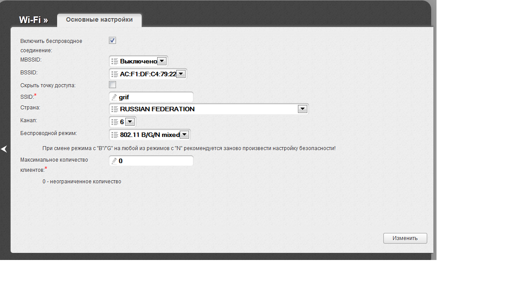510x287 pixels.
Task: Click into the SSID field containing grif
Action: click(x=151, y=97)
